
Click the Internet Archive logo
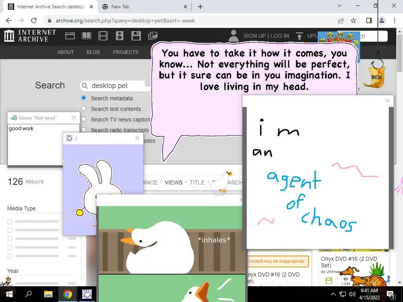[x=30, y=36]
